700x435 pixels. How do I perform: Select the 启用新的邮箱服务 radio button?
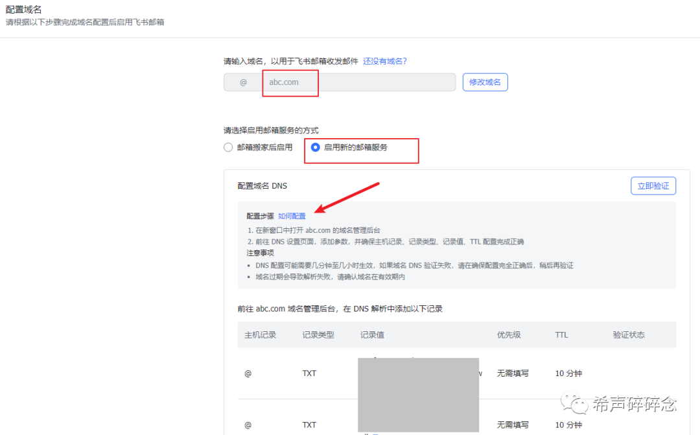pyautogui.click(x=315, y=147)
